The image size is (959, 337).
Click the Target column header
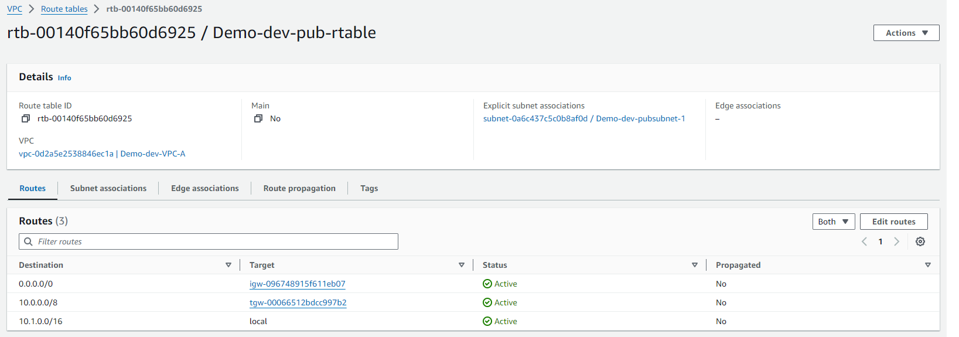pyautogui.click(x=262, y=265)
